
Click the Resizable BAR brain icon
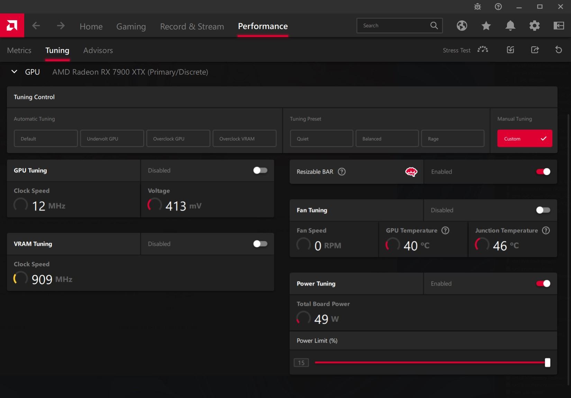click(411, 172)
